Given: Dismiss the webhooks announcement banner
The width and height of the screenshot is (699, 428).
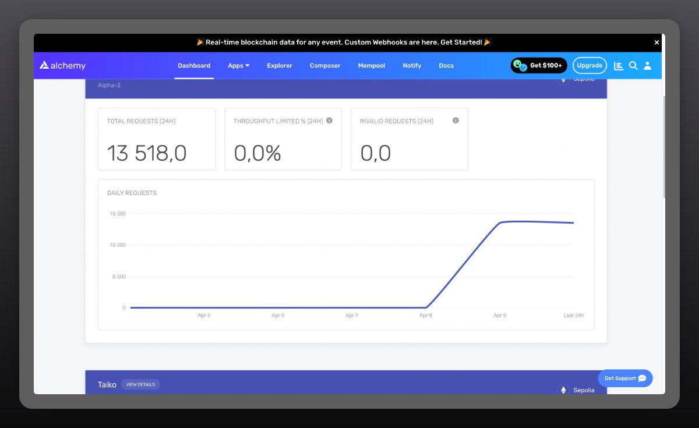Looking at the screenshot, I should point(656,43).
